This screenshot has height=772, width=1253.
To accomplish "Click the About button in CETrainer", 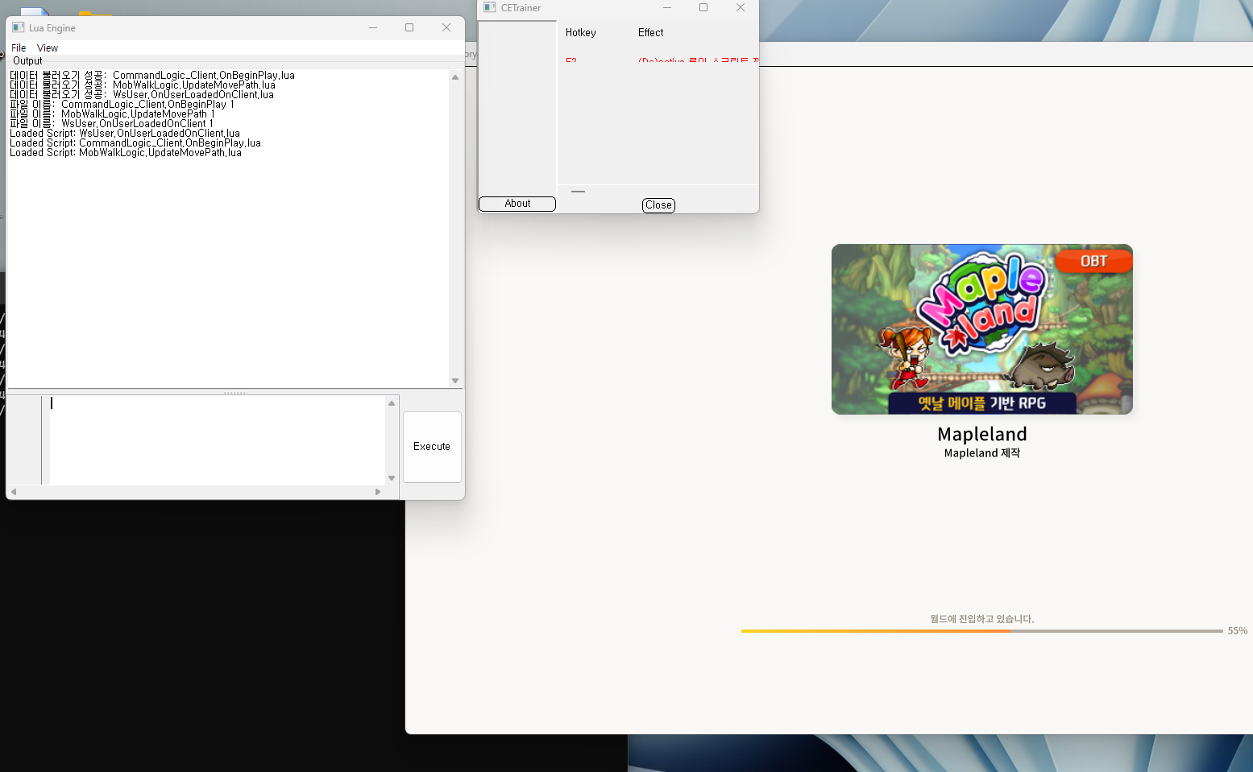I will point(517,204).
